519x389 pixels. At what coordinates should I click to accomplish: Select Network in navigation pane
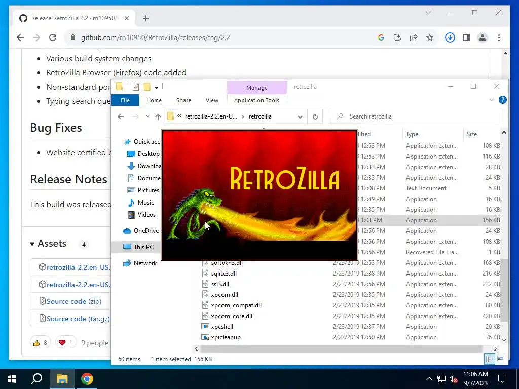(x=140, y=263)
